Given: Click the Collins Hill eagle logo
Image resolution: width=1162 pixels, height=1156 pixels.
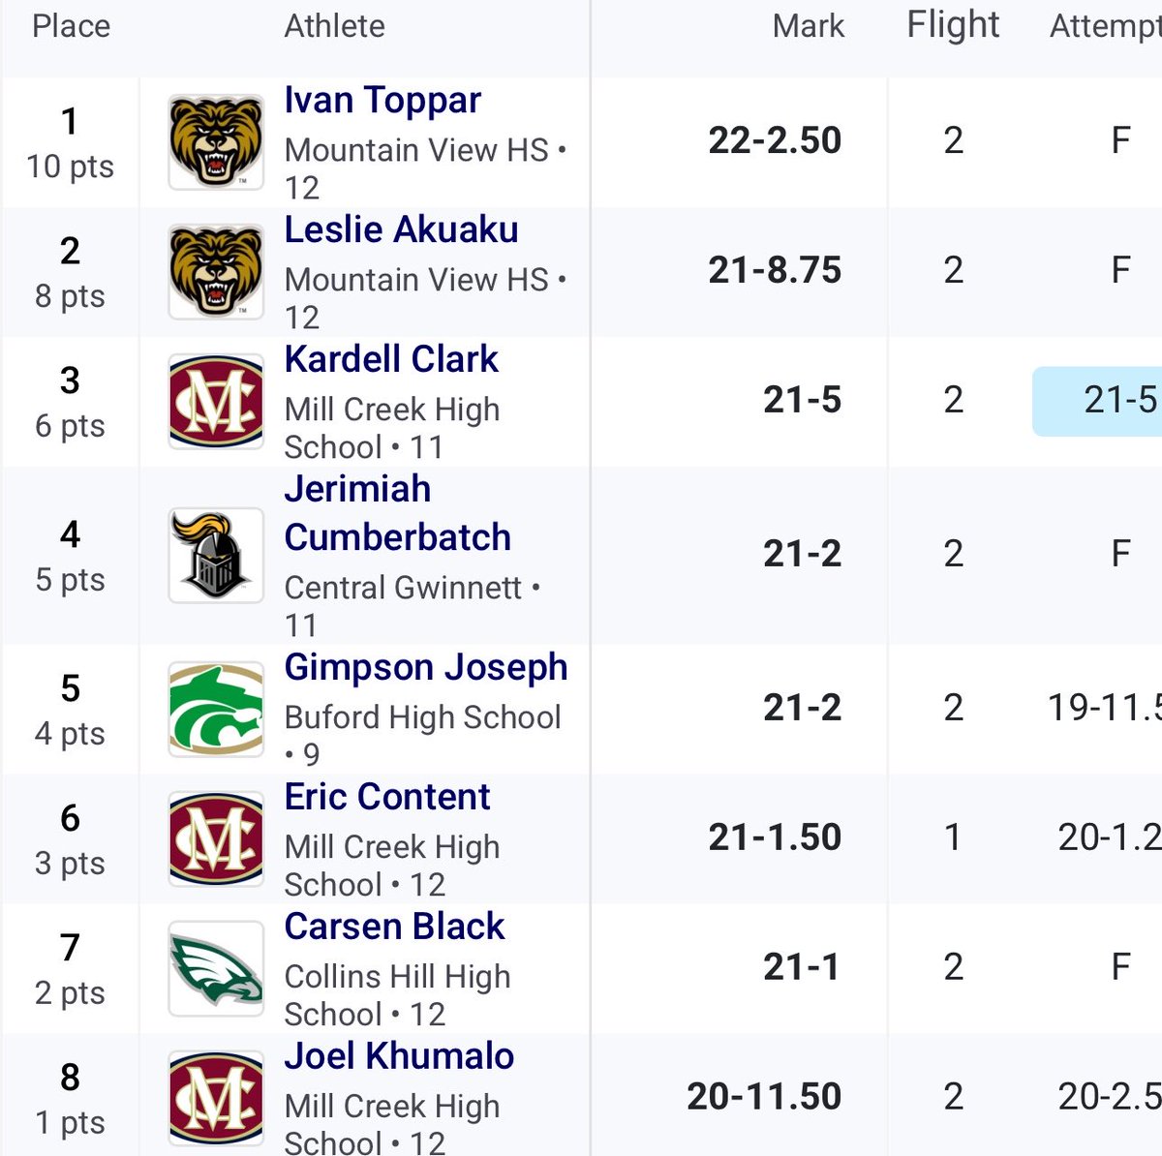Looking at the screenshot, I should click(216, 968).
